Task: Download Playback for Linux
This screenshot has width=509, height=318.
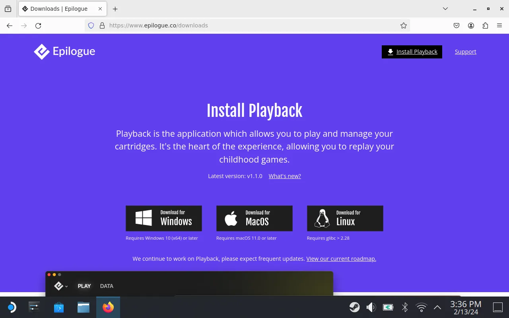Action: [x=345, y=218]
